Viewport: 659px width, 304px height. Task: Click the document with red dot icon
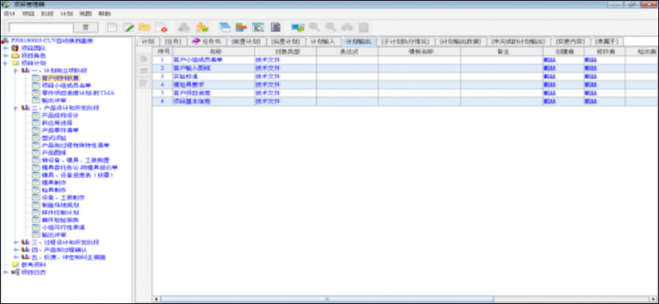pyautogui.click(x=161, y=27)
